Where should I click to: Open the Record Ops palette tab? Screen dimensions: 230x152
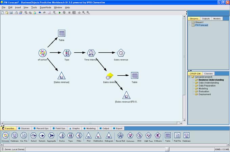point(41,128)
